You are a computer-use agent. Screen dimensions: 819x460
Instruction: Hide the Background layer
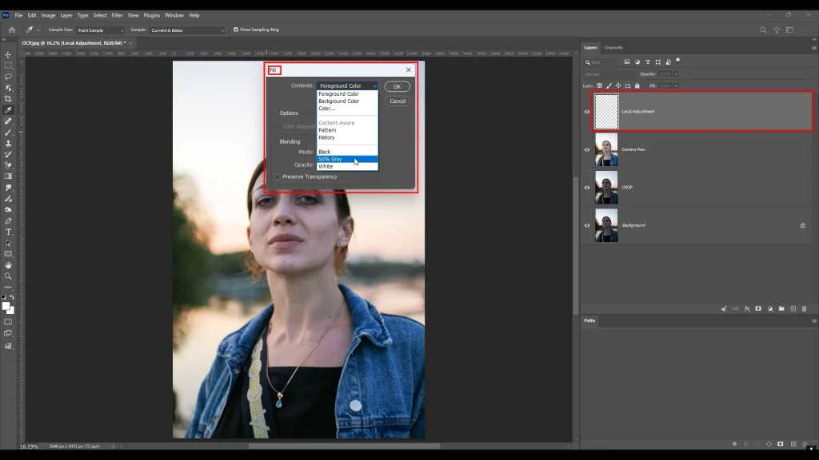point(587,225)
